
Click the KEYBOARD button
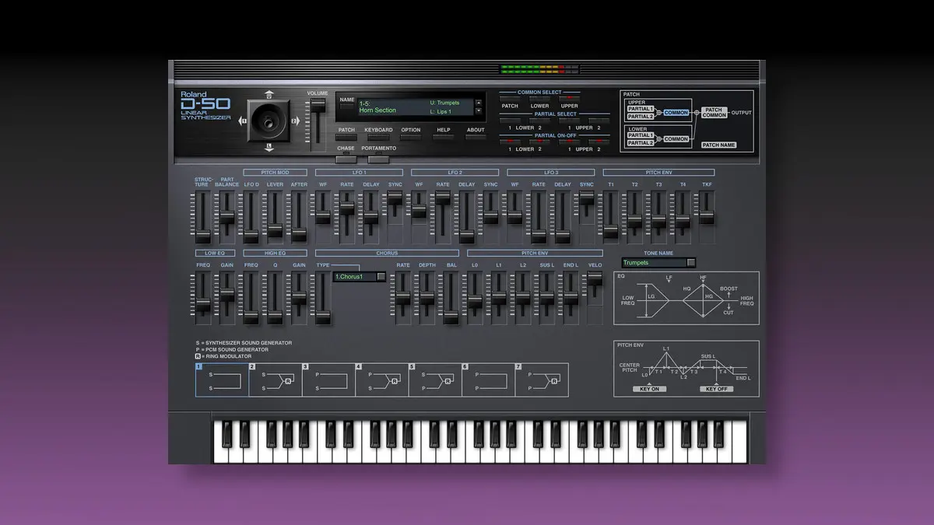pos(378,138)
